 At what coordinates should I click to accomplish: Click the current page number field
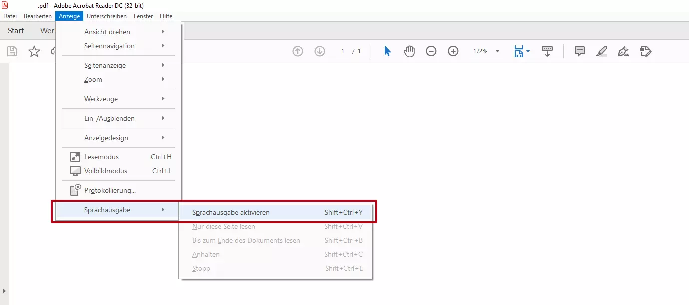click(x=343, y=51)
